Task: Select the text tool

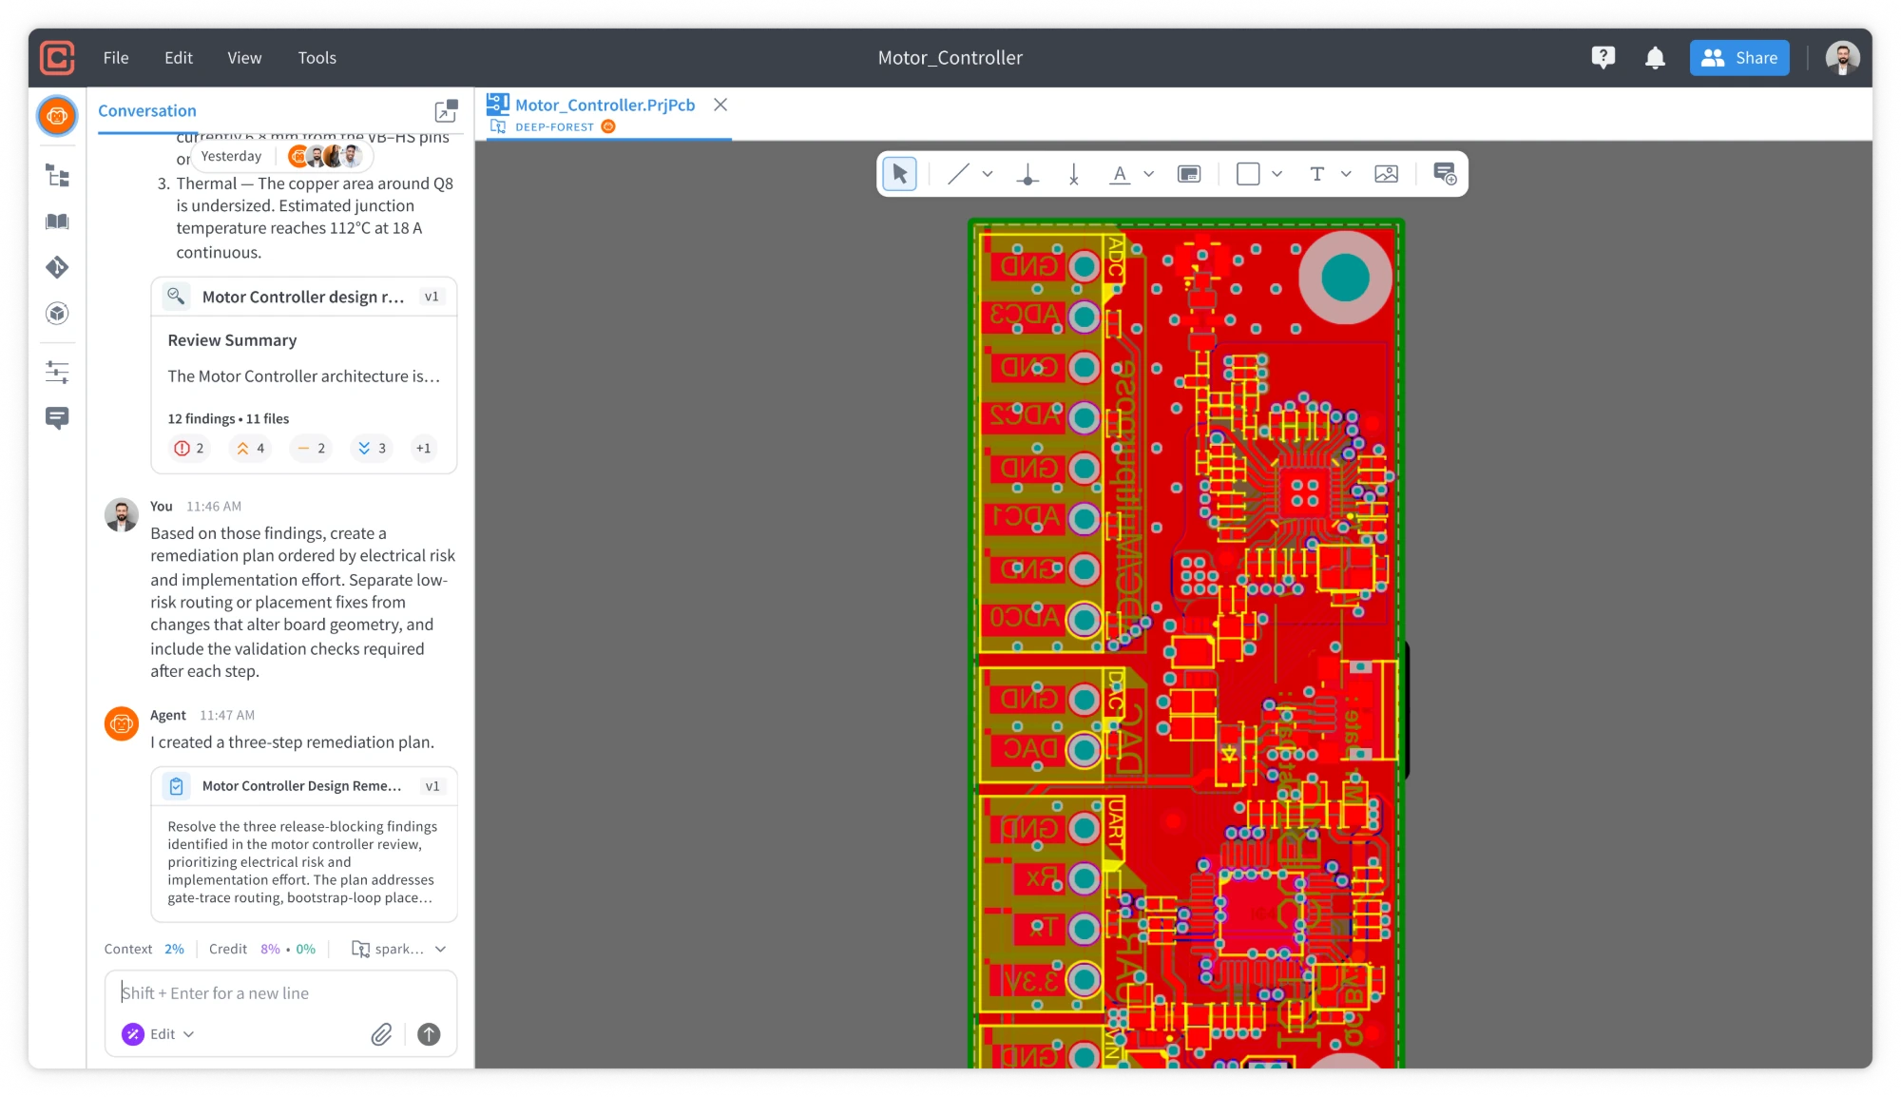Action: [1316, 174]
